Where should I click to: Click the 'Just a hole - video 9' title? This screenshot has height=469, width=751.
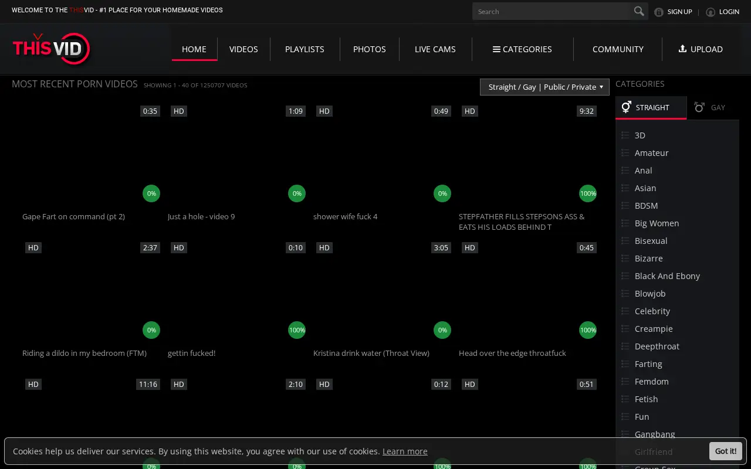coord(201,216)
